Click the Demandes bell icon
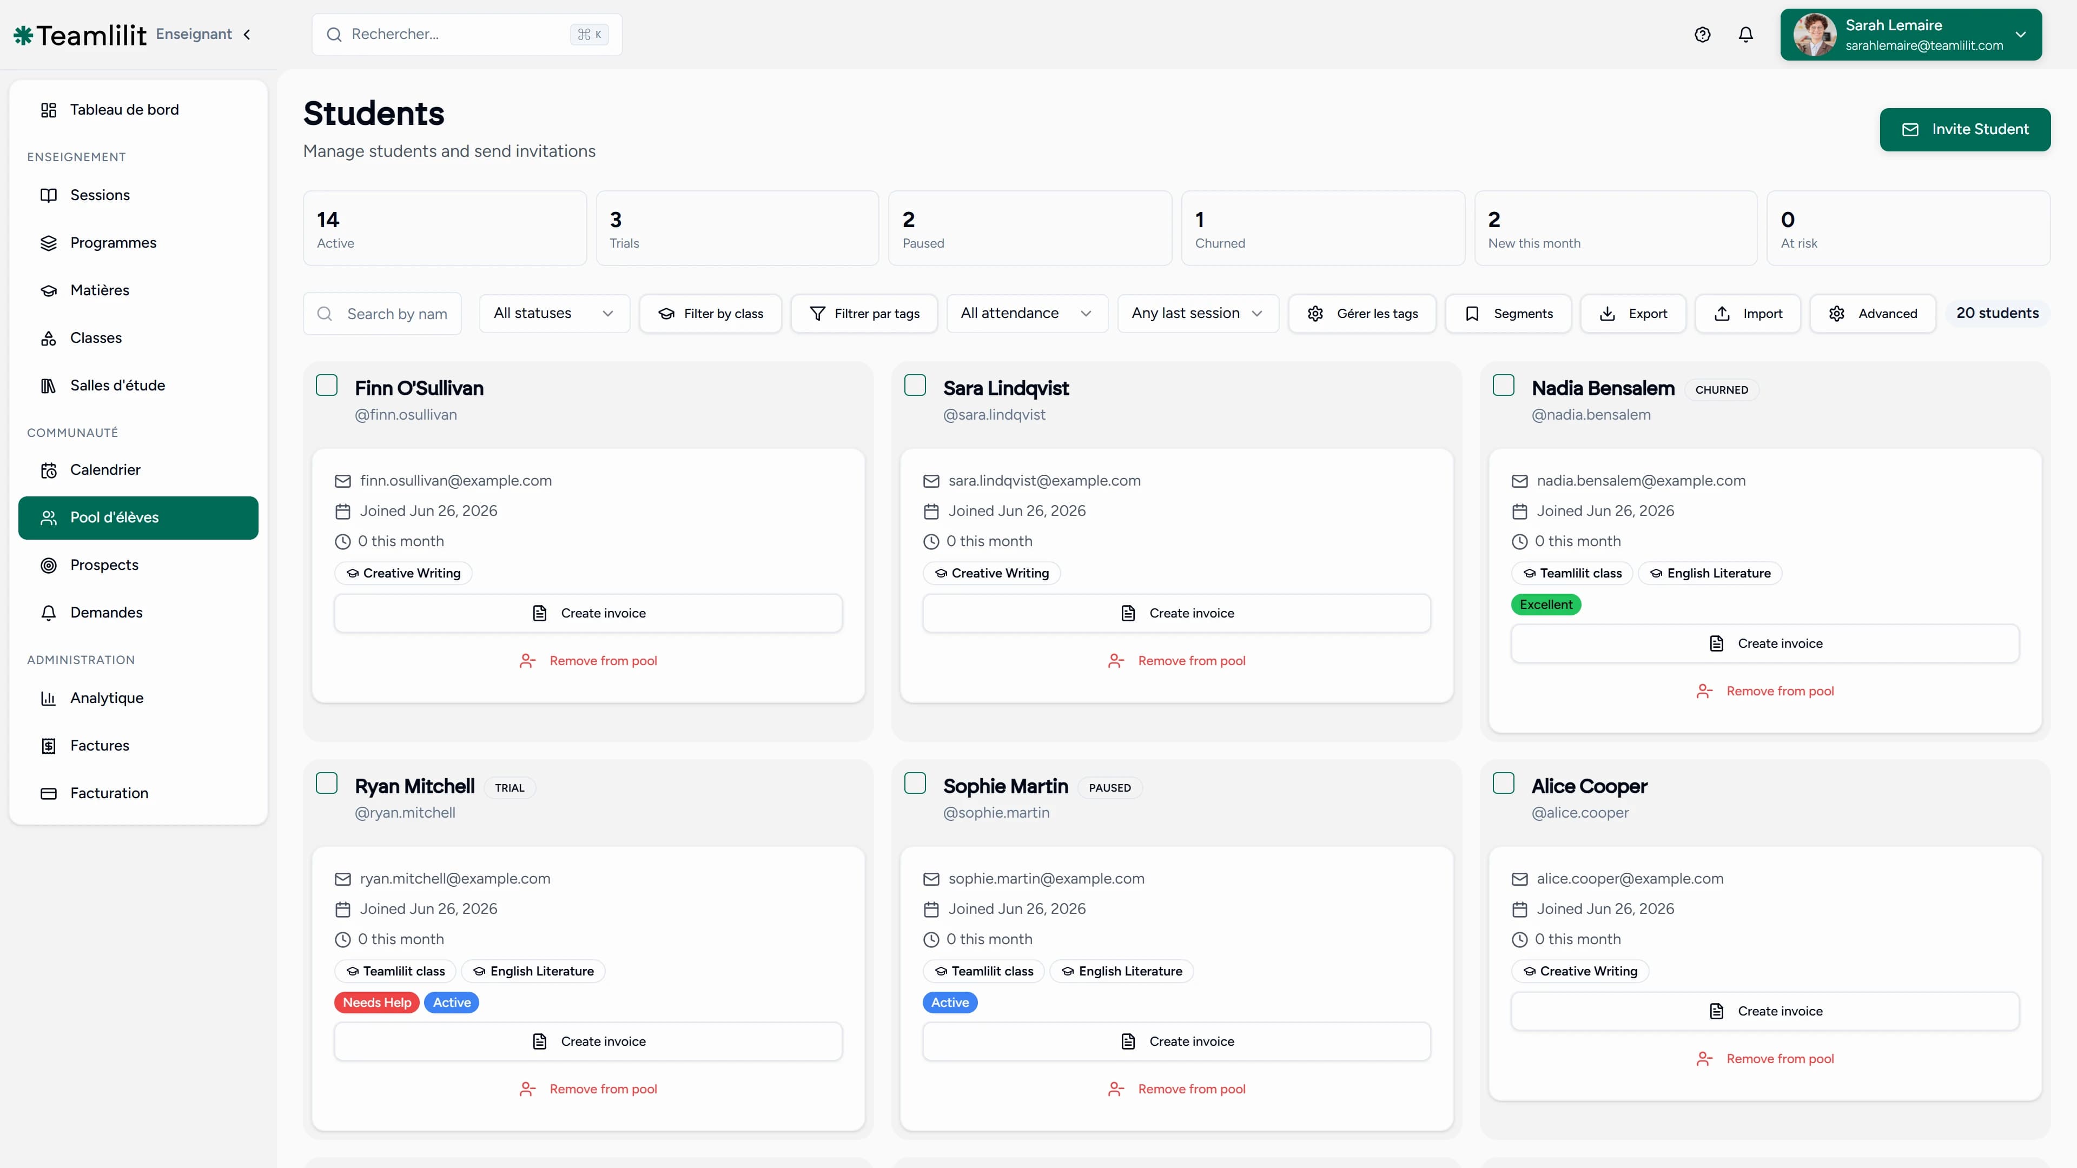Image resolution: width=2077 pixels, height=1168 pixels. (x=48, y=613)
